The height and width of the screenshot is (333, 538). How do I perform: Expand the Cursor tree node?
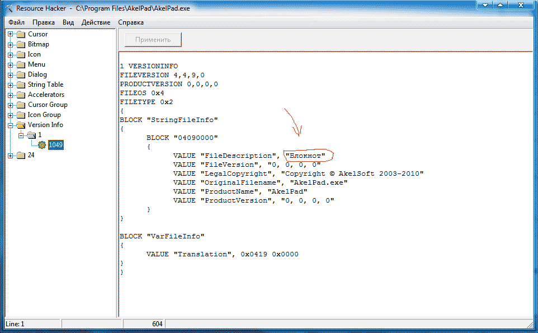point(10,34)
